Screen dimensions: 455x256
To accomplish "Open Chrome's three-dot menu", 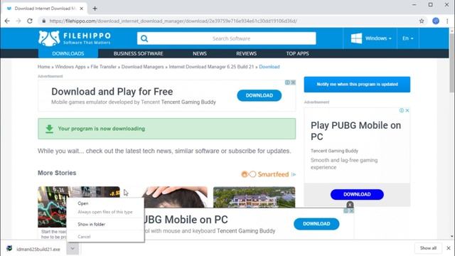I will [x=447, y=21].
